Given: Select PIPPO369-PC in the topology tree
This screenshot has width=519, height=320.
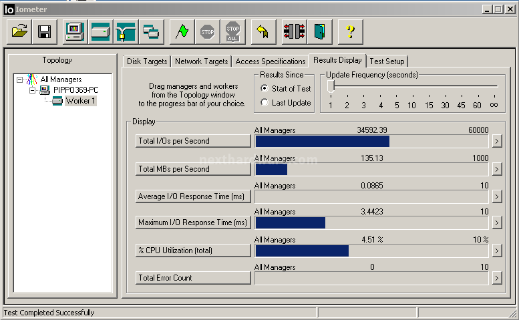Looking at the screenshot, I should click(75, 90).
